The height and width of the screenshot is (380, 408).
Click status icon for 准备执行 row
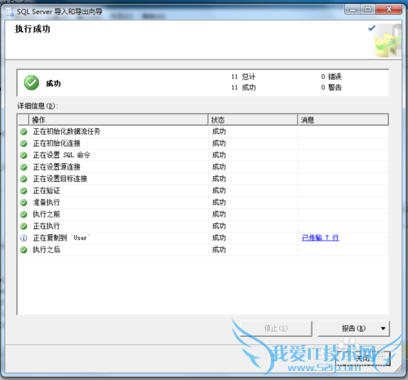[x=24, y=202]
